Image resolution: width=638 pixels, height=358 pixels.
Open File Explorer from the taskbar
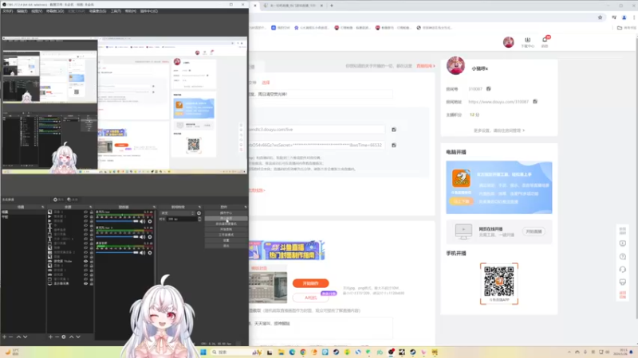[282, 352]
